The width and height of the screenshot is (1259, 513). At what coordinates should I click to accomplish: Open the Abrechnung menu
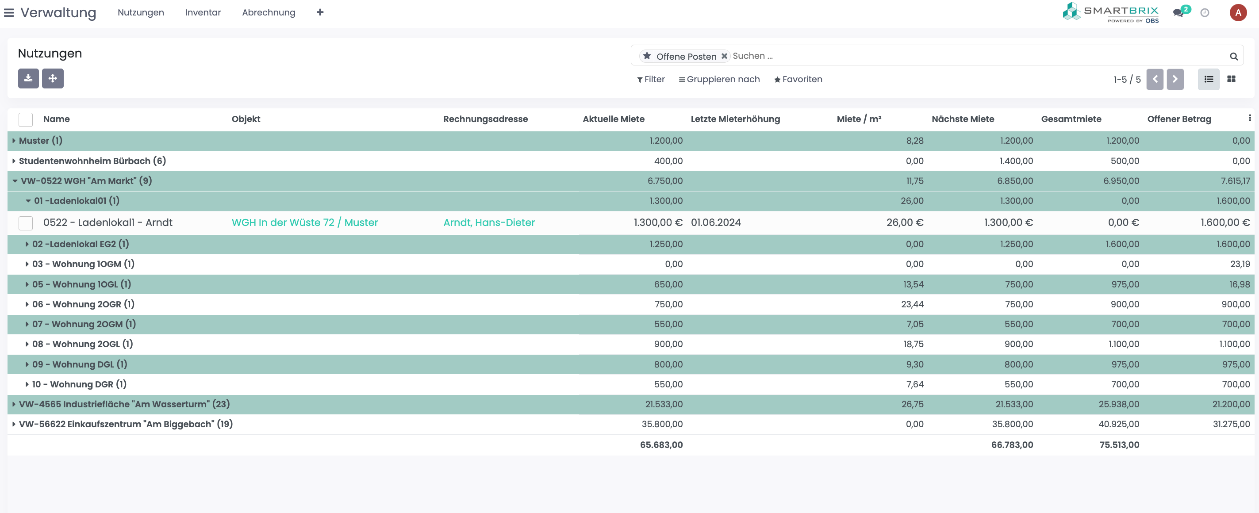[x=269, y=13]
